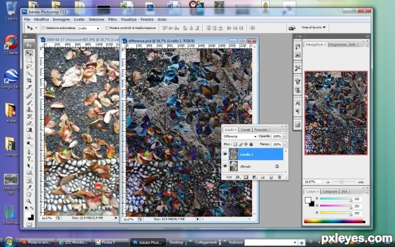Select the Clone Stamp tool
395x247 pixels.
point(29,109)
